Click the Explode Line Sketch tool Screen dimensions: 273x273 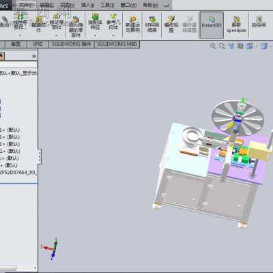click(189, 24)
